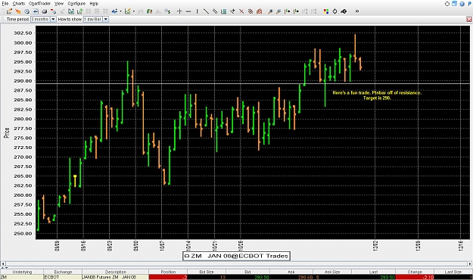Click the horizontal scrollbar left arrow
473x280 pixels.
tap(3, 263)
